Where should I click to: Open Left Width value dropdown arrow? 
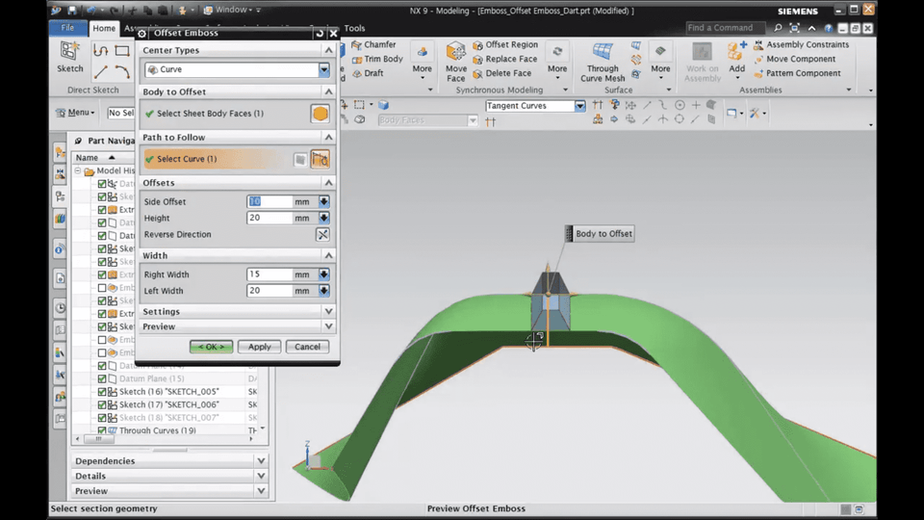coord(323,291)
